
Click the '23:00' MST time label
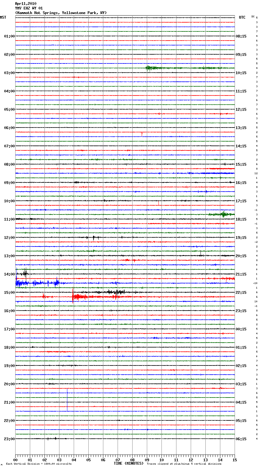(9, 439)
